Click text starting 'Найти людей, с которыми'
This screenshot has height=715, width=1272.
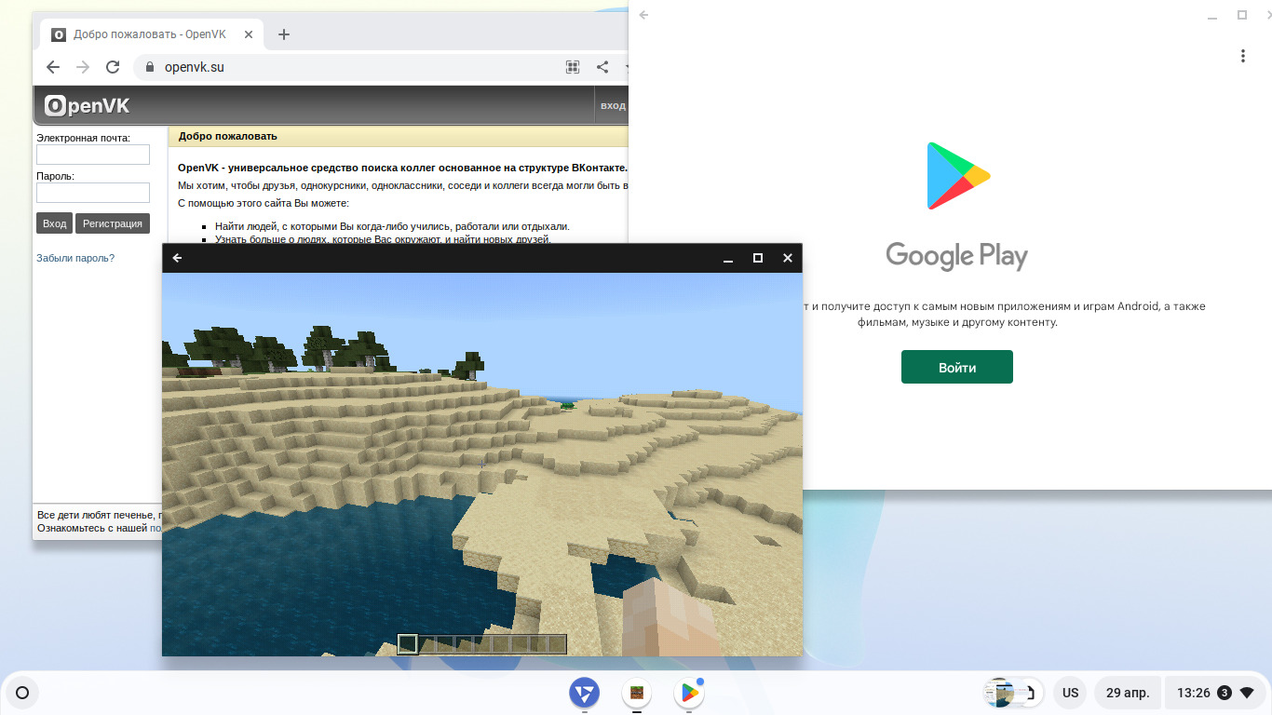click(392, 226)
